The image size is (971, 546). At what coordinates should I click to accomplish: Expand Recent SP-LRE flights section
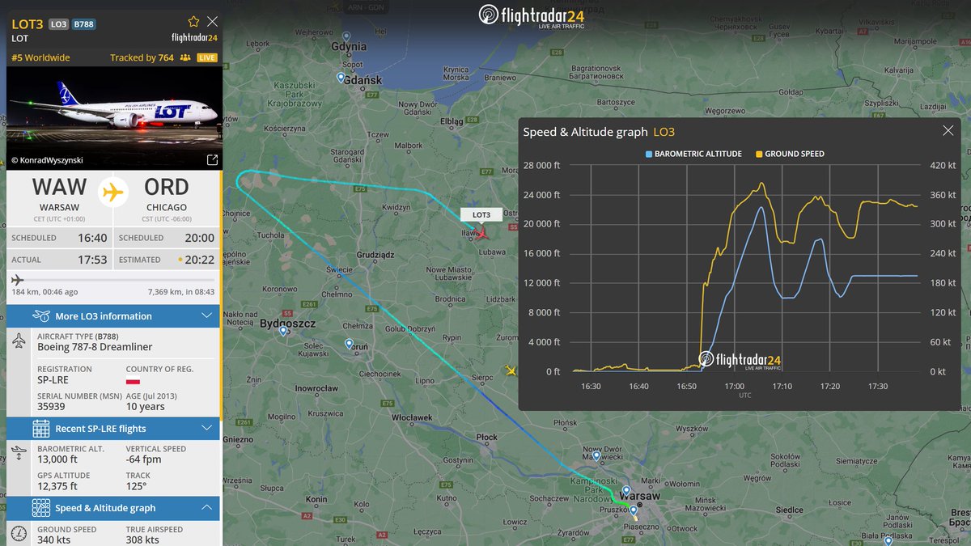tap(112, 428)
